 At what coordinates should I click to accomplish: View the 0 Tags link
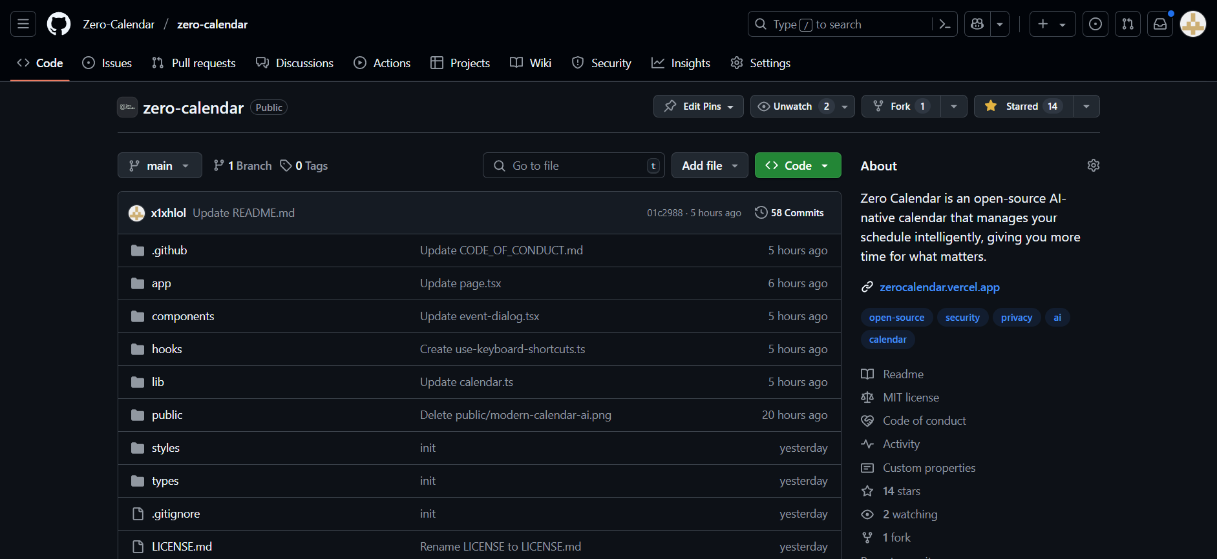(x=304, y=165)
